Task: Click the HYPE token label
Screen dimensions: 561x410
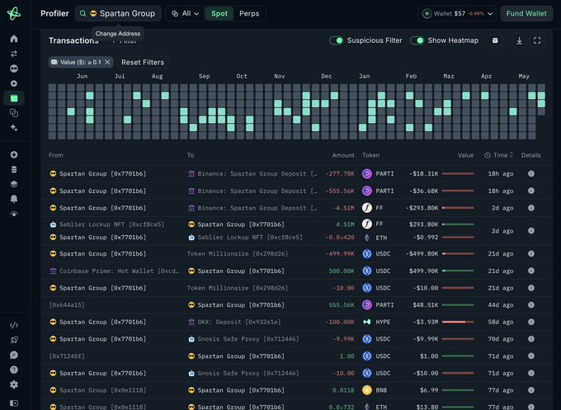Action: click(x=383, y=322)
